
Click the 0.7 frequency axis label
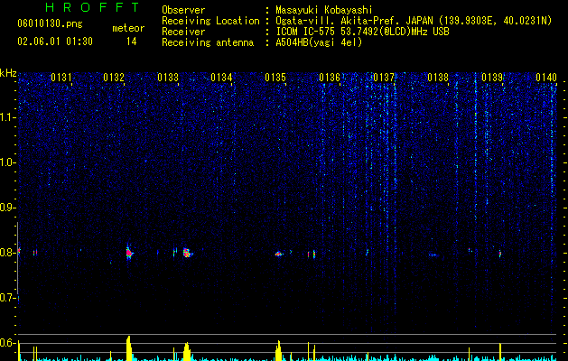click(8, 298)
